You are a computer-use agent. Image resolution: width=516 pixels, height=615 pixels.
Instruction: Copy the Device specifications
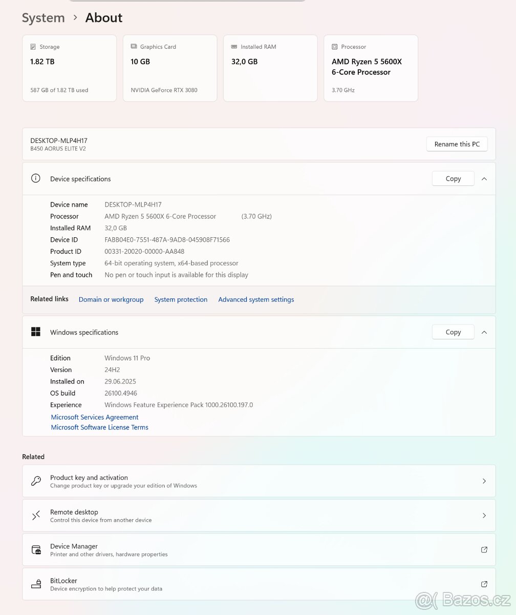point(453,178)
